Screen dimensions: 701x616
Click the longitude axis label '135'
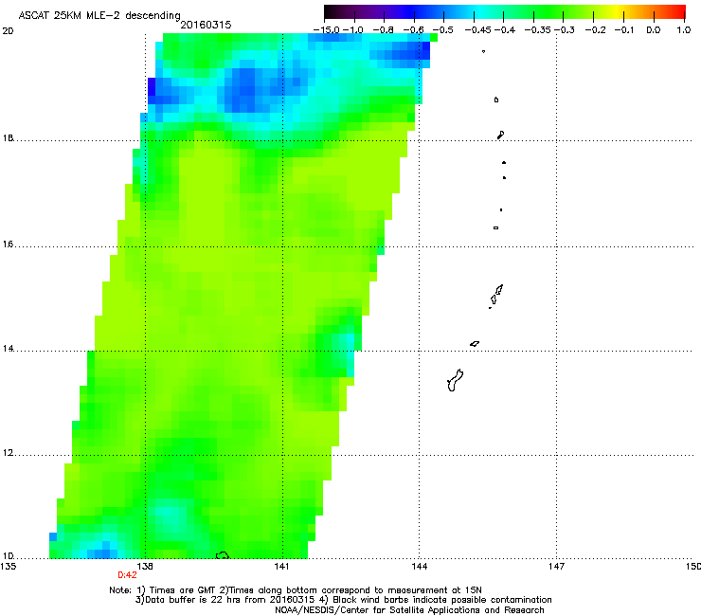(x=8, y=567)
